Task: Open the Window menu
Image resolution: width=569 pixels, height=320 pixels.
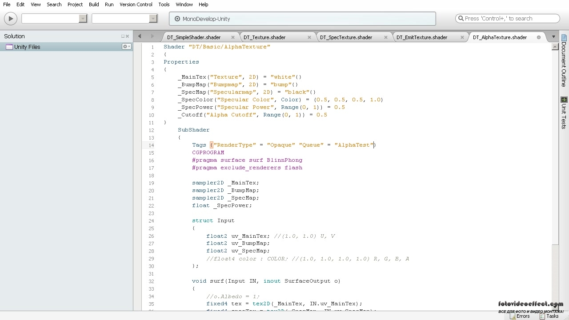Action: click(184, 4)
